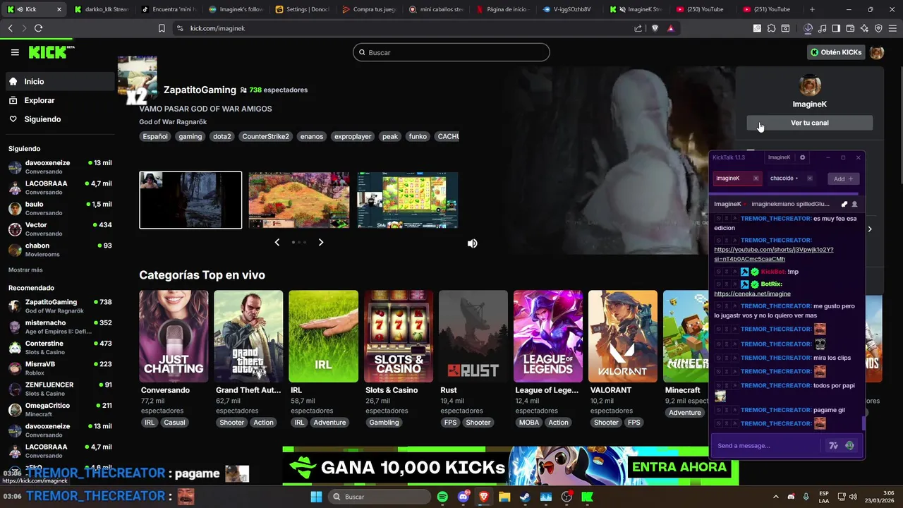Click the Gambling tag under Slots & Casino

click(384, 423)
